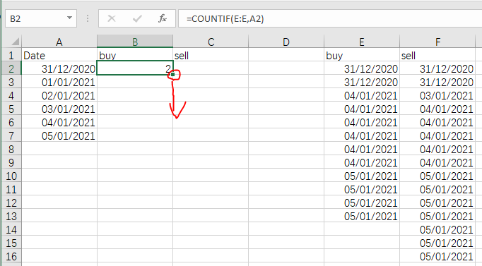Image resolution: width=482 pixels, height=266 pixels.
Task: Open the Insert Function fx dialog
Action: (163, 19)
